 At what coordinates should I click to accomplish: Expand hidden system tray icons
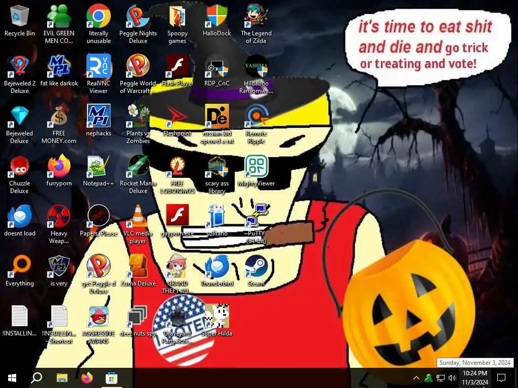[416, 378]
